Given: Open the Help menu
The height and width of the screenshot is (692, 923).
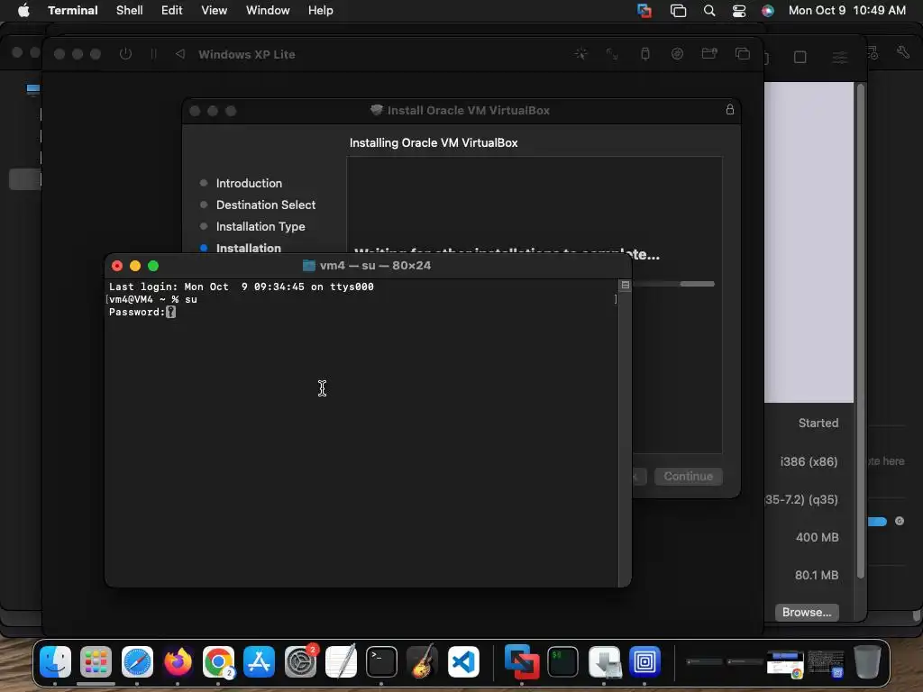Looking at the screenshot, I should pos(321,10).
